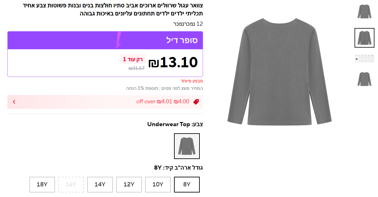Choose the 10Y size option
Image resolution: width=378 pixels, height=197 pixels.
pyautogui.click(x=158, y=184)
